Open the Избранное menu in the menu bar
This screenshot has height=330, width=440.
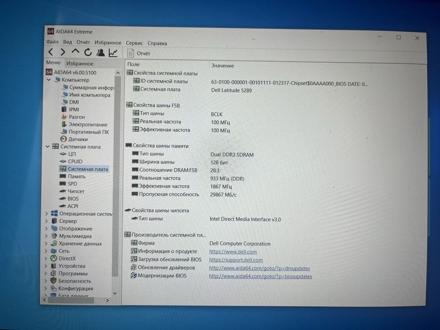click(x=108, y=42)
